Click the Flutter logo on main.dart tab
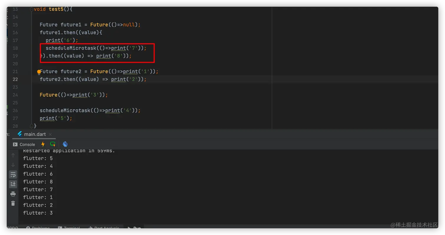This screenshot has height=235, width=445. coord(20,134)
